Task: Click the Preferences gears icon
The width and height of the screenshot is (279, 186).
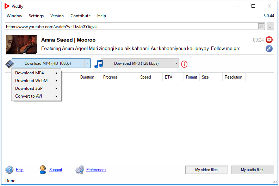Action: 80,169
